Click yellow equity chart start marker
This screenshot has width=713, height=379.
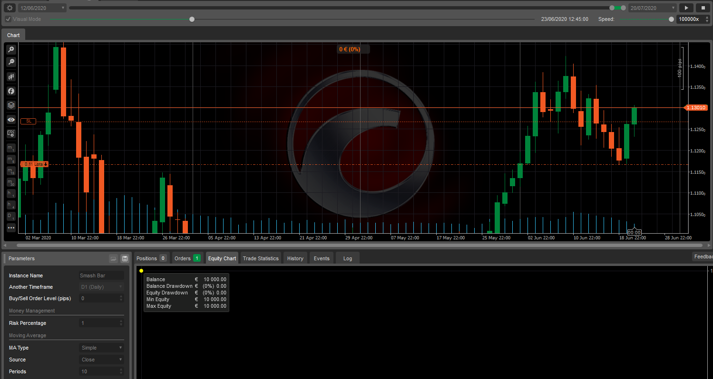click(x=141, y=271)
